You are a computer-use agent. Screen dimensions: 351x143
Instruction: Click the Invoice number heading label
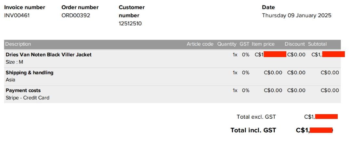tap(25, 7)
